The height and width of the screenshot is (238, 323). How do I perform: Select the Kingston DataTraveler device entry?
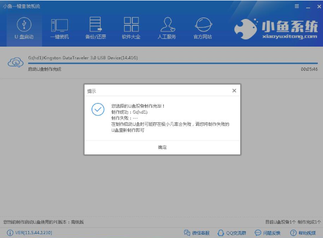click(x=83, y=58)
